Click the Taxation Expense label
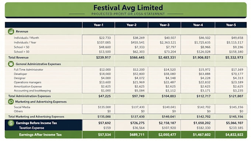 click(x=31, y=128)
